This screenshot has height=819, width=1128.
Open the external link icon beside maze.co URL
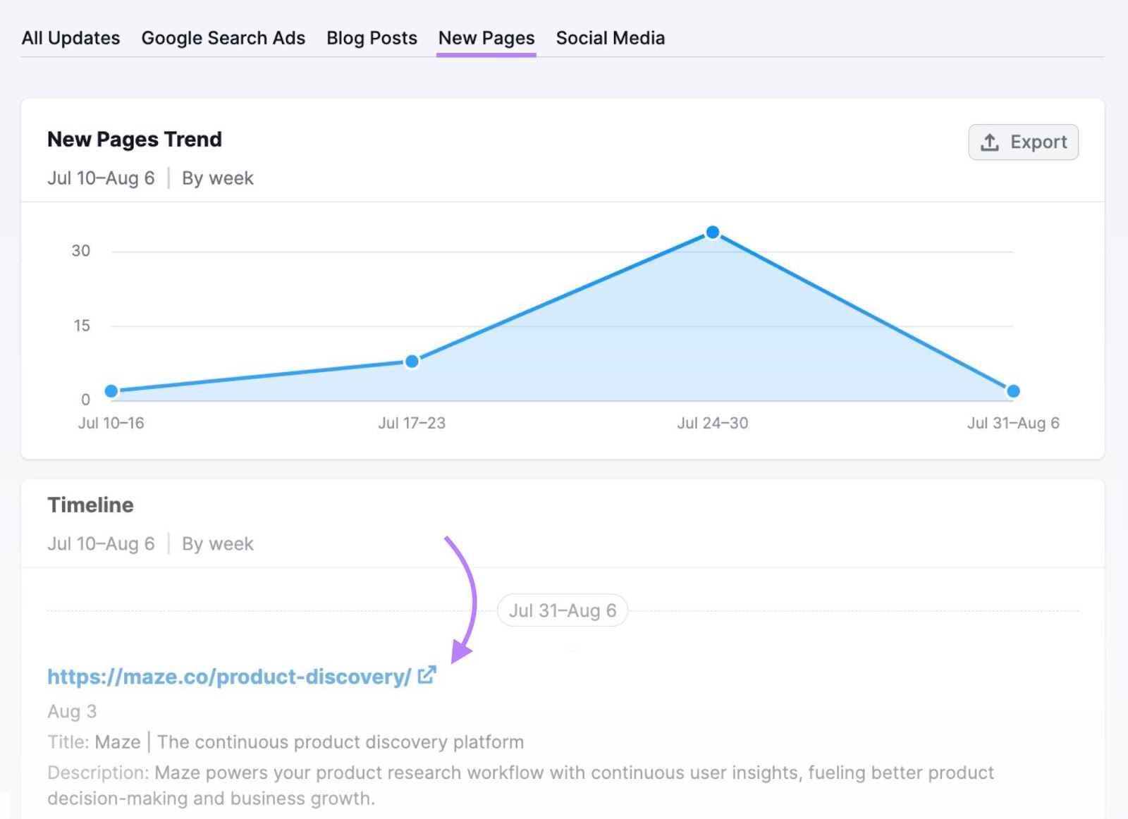coord(427,675)
